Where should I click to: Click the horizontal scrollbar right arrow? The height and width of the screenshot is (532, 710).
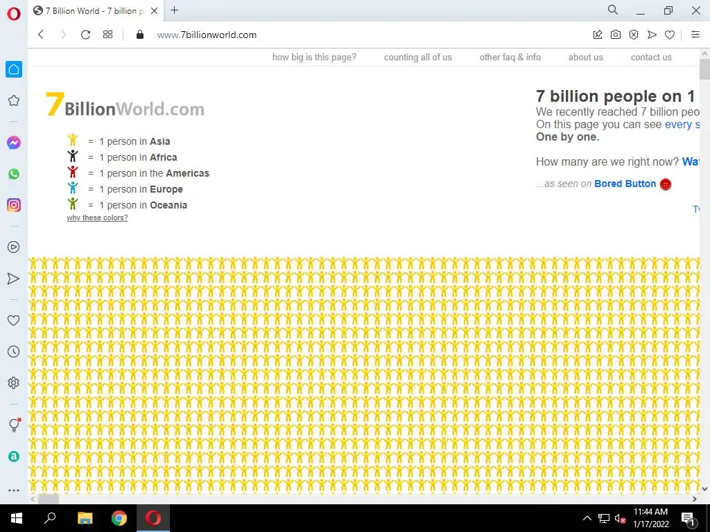point(695,499)
